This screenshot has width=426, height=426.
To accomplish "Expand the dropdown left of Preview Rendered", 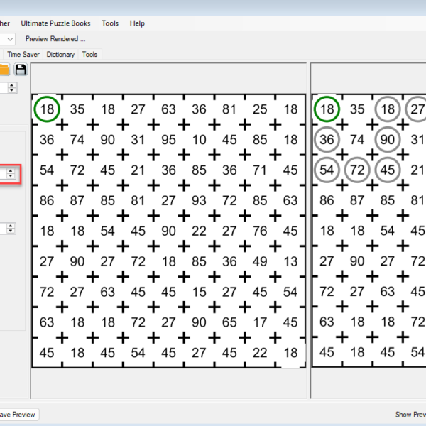I will pyautogui.click(x=9, y=39).
